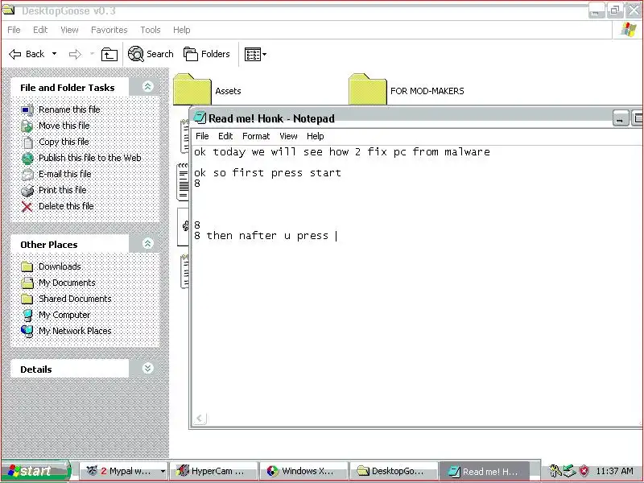Click Rename this file link

click(x=69, y=109)
